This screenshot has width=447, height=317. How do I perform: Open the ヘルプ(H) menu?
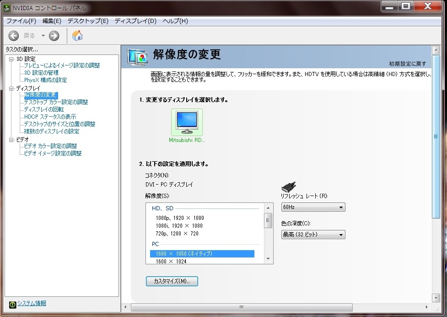(175, 21)
